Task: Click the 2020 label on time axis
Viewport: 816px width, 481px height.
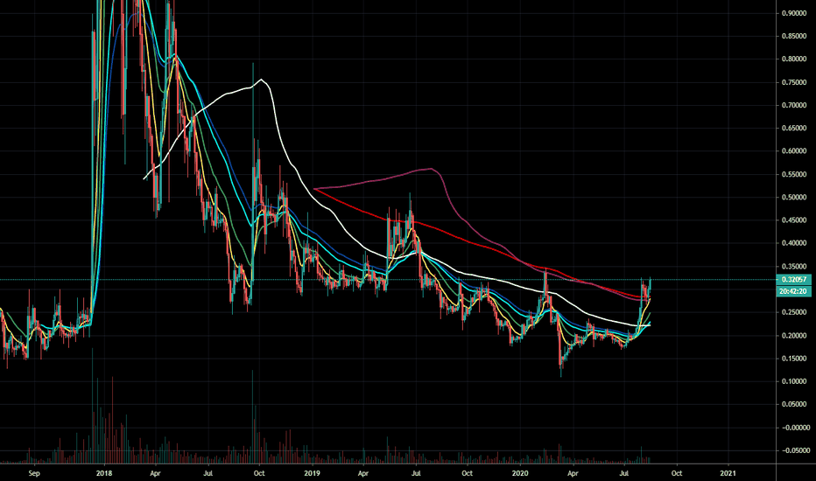Action: coord(520,473)
